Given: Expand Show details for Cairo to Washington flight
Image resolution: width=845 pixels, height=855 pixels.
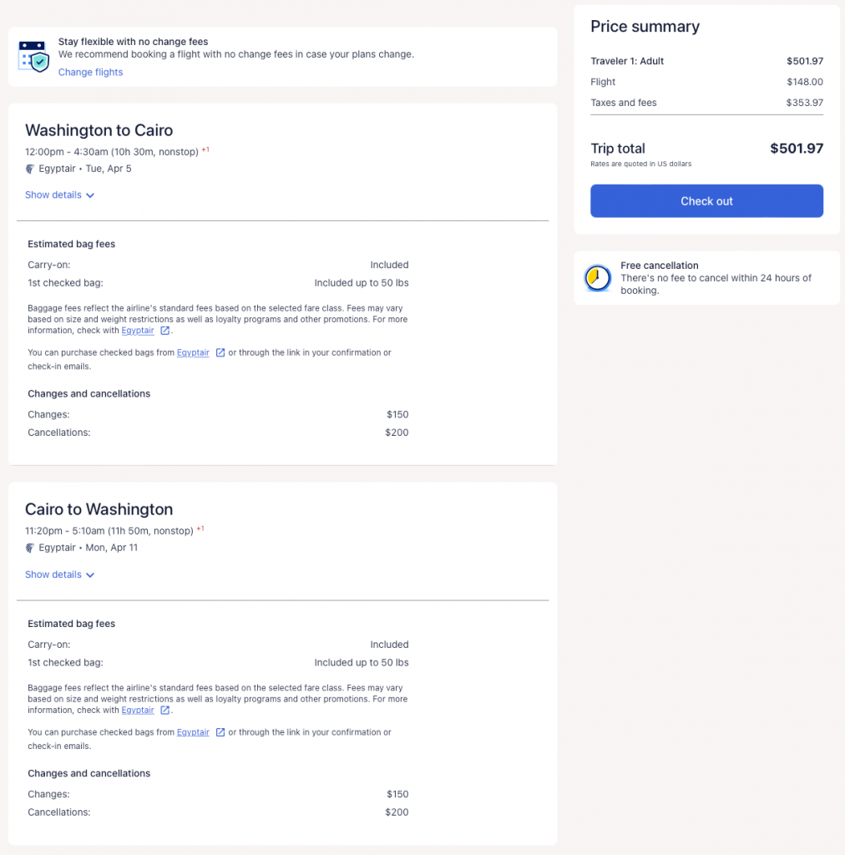Looking at the screenshot, I should (x=59, y=574).
